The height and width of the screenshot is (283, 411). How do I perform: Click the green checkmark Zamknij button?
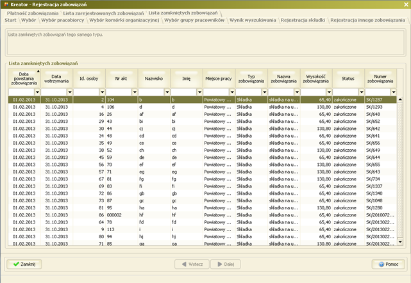[24, 264]
